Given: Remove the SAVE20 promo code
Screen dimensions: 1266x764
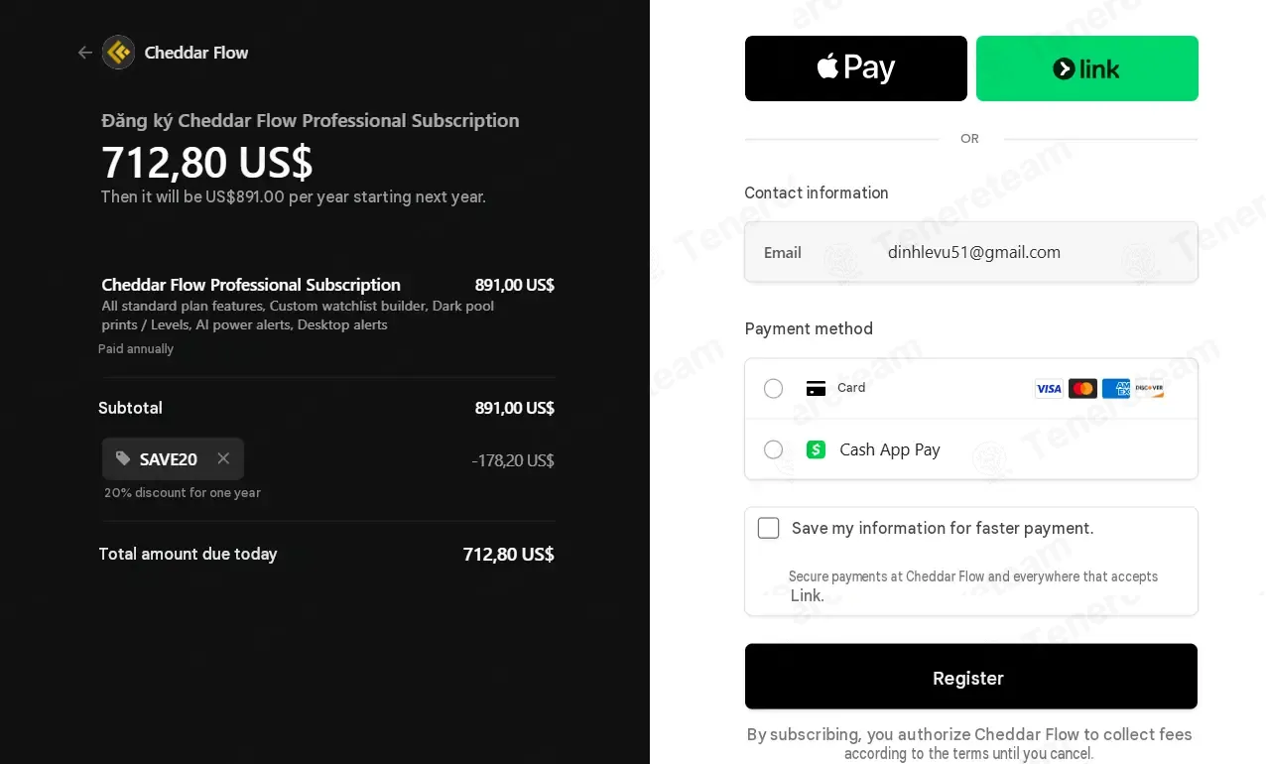Looking at the screenshot, I should 223,458.
